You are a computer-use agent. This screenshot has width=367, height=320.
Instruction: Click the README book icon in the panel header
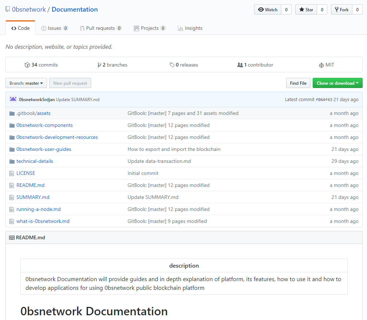[12, 238]
